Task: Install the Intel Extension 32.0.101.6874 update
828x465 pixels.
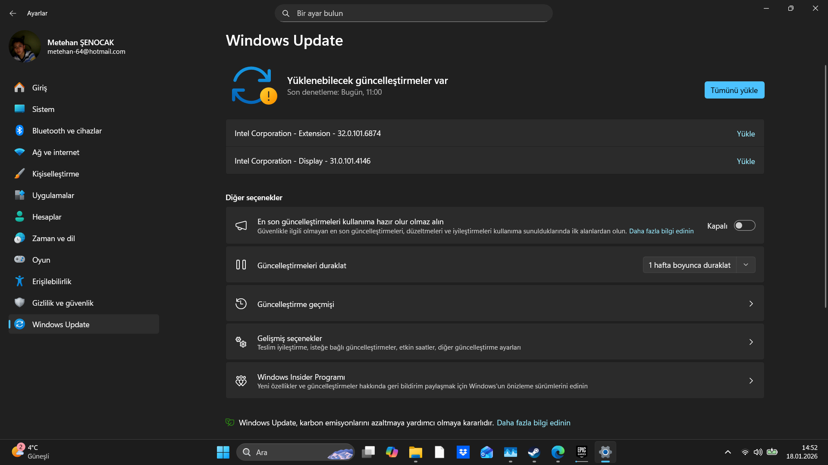Action: 746,134
